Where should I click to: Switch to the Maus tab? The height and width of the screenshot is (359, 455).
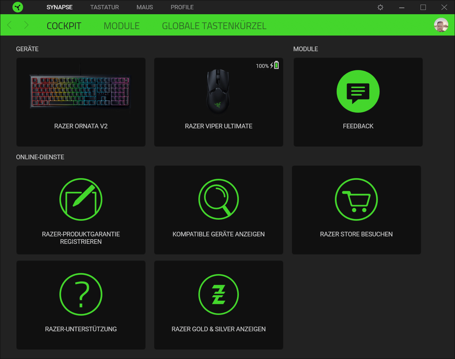(145, 7)
